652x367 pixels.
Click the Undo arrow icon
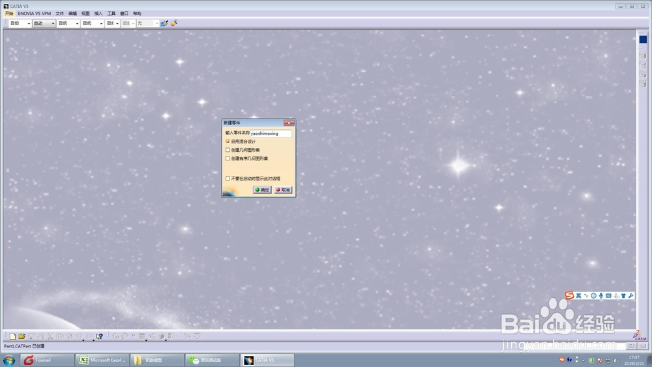click(x=79, y=336)
